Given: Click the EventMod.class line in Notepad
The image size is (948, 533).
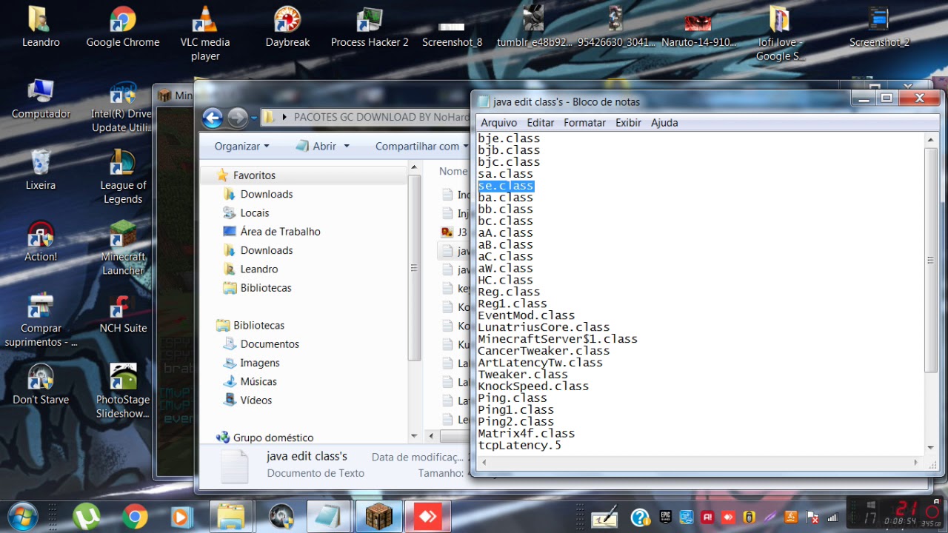Looking at the screenshot, I should coord(526,315).
